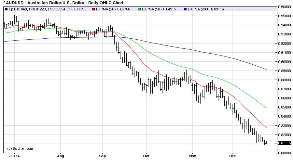Click the 0.81115 current price label

point(285,143)
